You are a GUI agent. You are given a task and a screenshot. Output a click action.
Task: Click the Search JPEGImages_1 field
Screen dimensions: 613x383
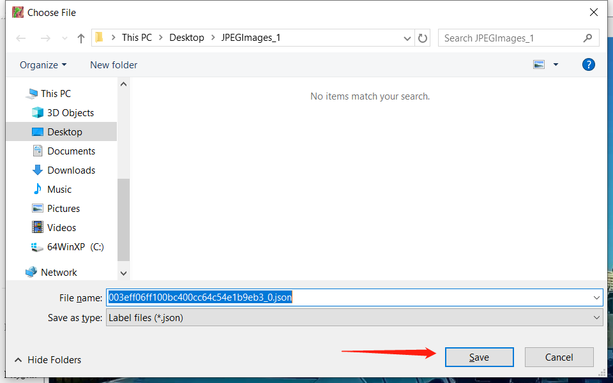tap(518, 38)
